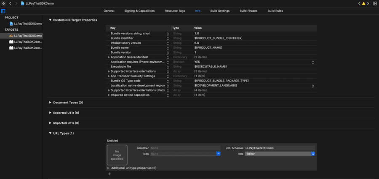Switch to the Info tab
This screenshot has height=179, width=379.
(x=198, y=11)
